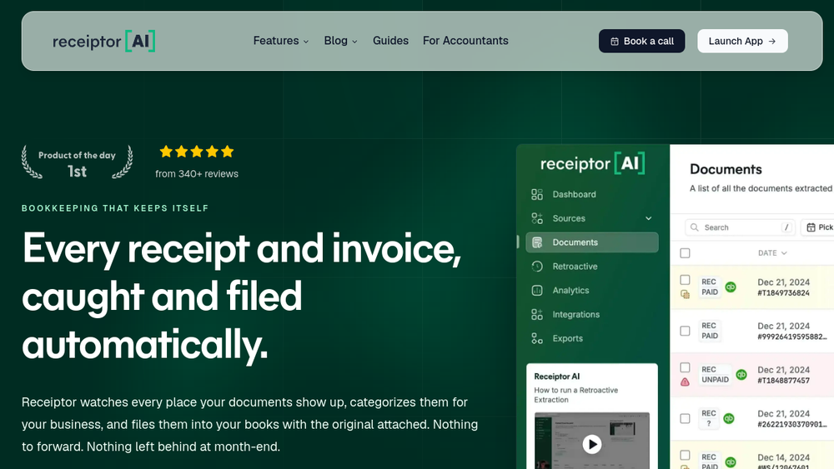Click the Exports sidebar icon

coord(537,338)
